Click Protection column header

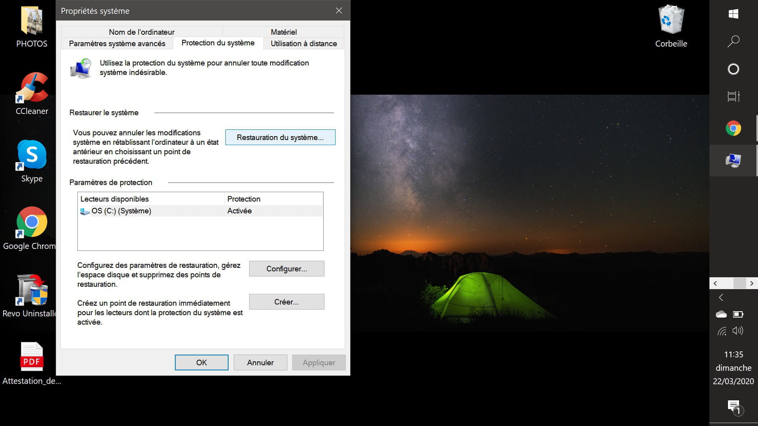274,199
